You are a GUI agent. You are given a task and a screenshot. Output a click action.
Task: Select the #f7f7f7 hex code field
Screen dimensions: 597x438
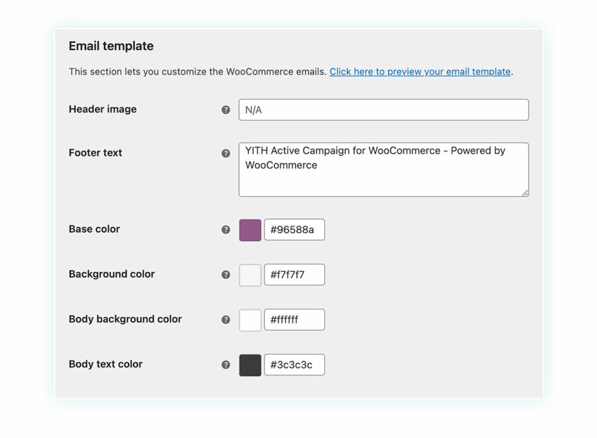tap(294, 275)
